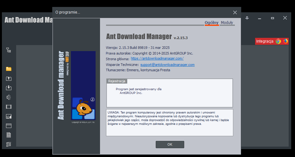Select the video filmstrip category icon

click(x=9, y=107)
